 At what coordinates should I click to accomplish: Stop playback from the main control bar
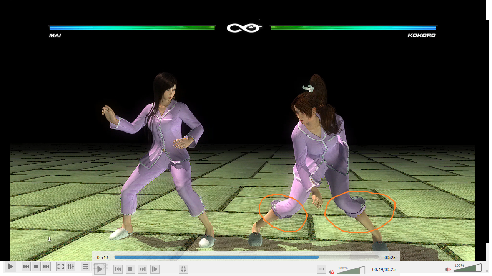pyautogui.click(x=36, y=266)
